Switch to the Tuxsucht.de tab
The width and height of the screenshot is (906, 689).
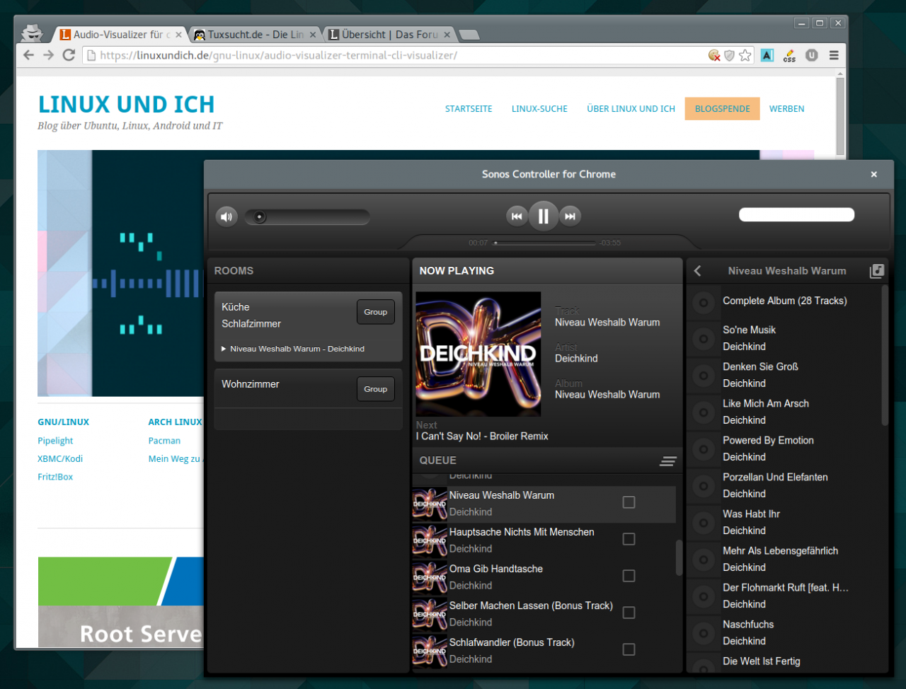255,35
